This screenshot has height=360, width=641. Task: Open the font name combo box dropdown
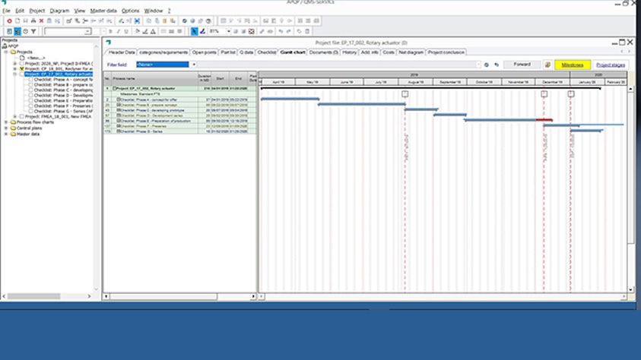[87, 31]
